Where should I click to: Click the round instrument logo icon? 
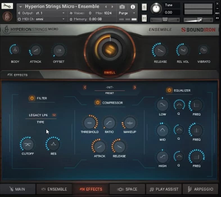pos(7,16)
